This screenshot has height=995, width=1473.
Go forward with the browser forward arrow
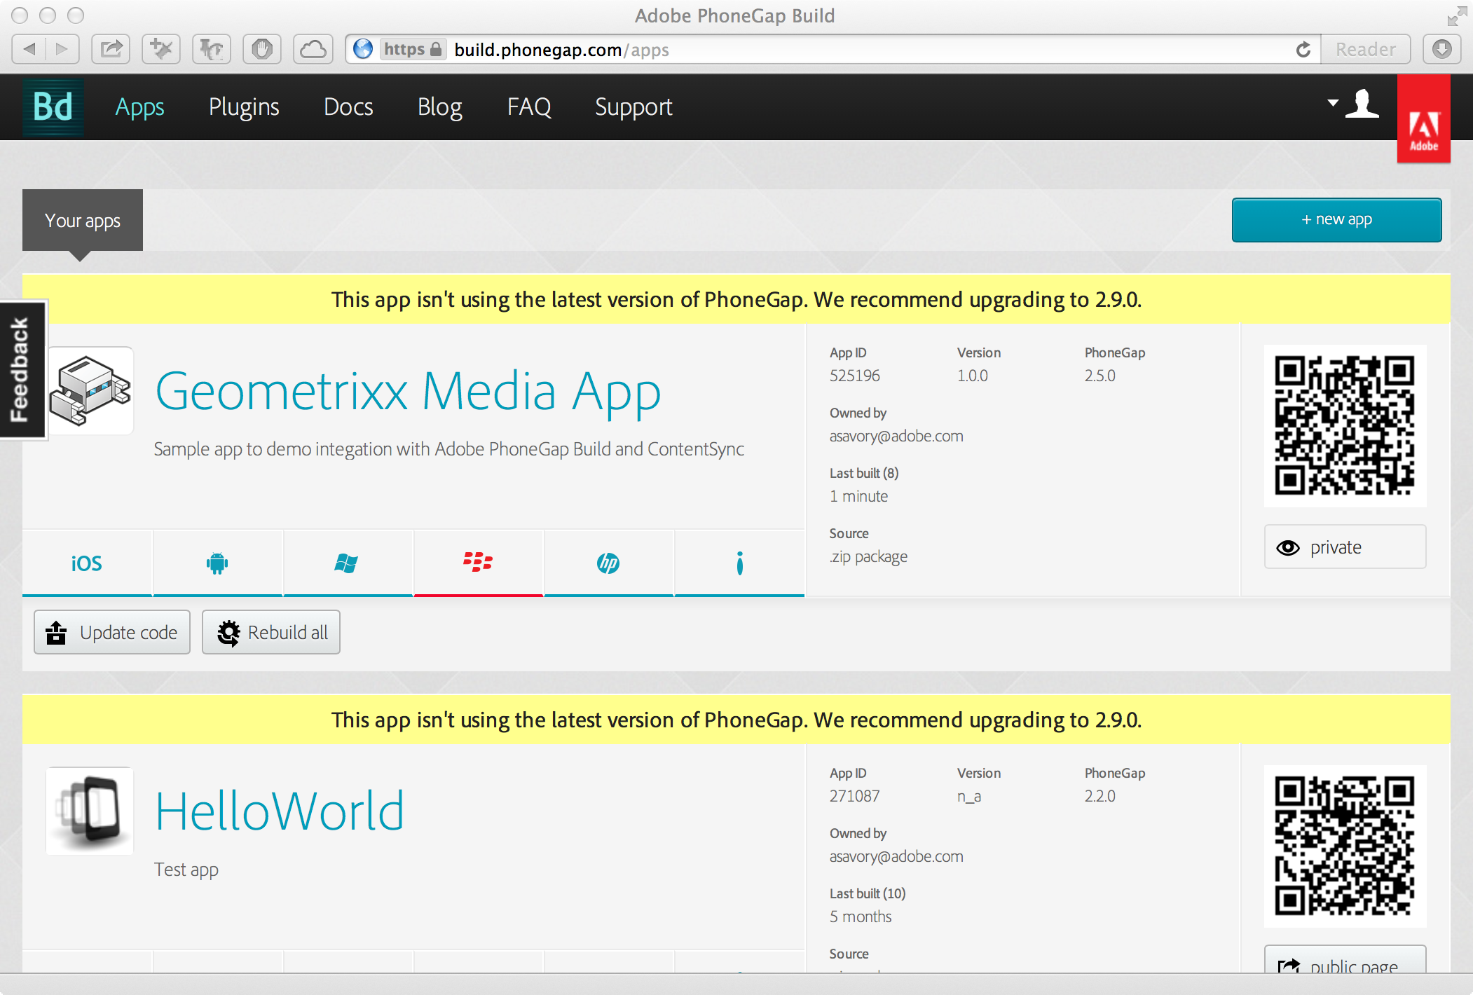pyautogui.click(x=62, y=49)
